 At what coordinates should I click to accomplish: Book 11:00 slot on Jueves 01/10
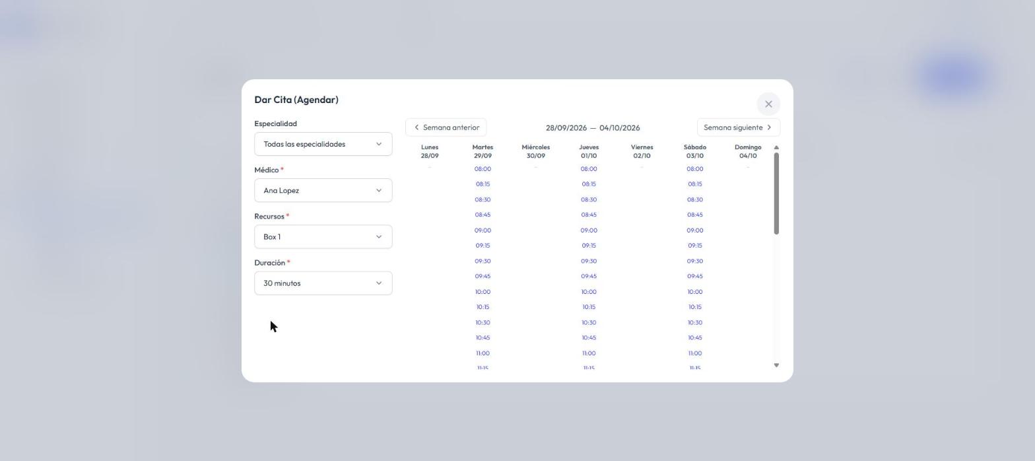[x=589, y=353]
